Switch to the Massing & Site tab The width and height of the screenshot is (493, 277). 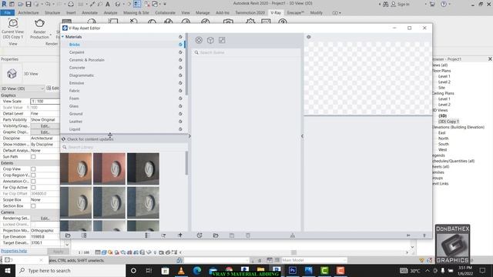(136, 13)
